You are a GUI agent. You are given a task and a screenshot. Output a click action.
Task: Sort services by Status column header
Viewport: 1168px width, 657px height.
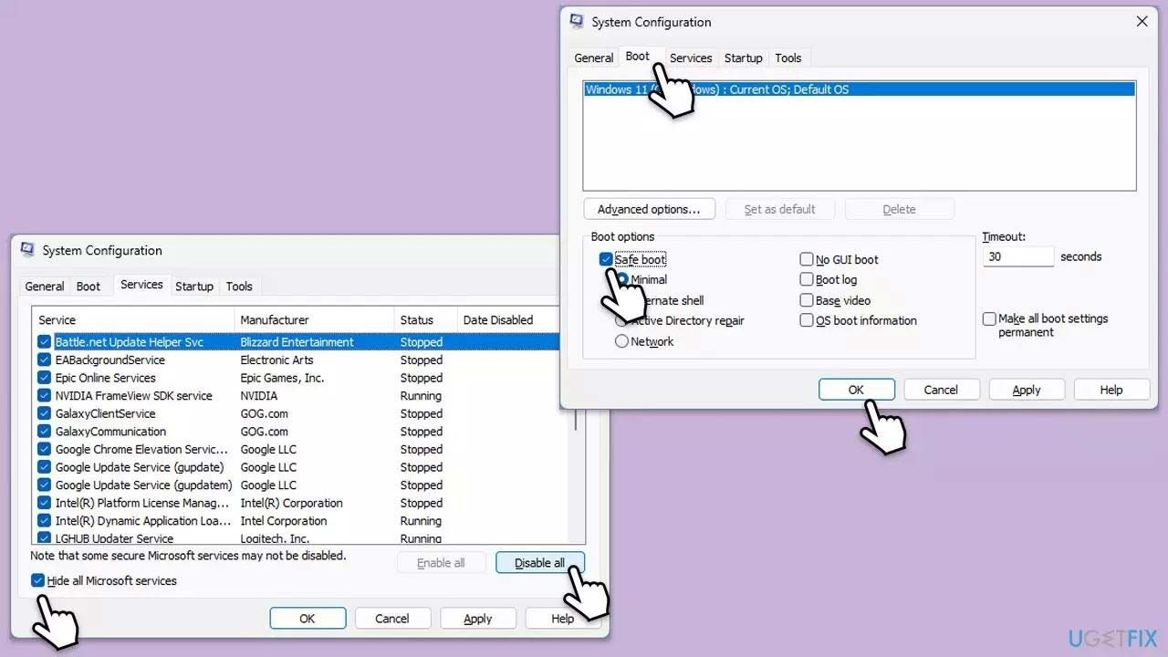(426, 320)
